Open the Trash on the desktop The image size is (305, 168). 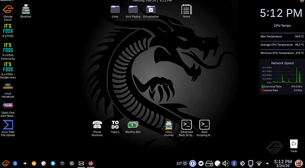[x=294, y=146]
